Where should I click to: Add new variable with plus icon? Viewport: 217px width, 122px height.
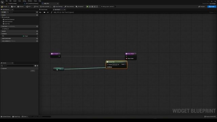(x=37, y=34)
